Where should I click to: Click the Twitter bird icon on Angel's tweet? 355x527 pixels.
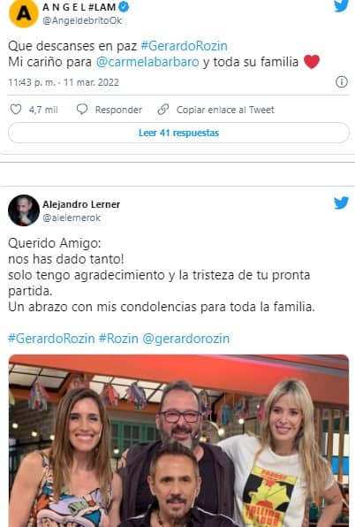pyautogui.click(x=342, y=5)
